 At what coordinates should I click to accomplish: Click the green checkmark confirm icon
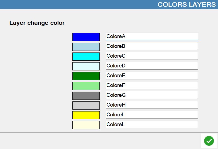click(x=209, y=141)
